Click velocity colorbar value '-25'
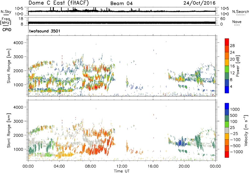The height and width of the screenshot is (173, 249). pos(234,133)
